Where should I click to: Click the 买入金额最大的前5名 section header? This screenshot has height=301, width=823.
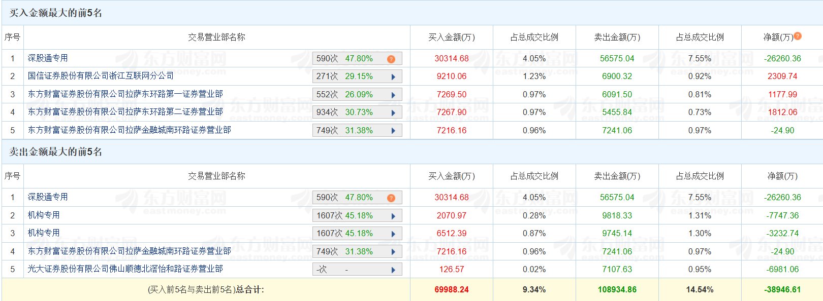tap(56, 13)
